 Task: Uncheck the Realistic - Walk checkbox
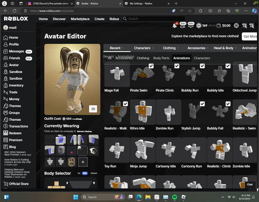[x=125, y=104]
